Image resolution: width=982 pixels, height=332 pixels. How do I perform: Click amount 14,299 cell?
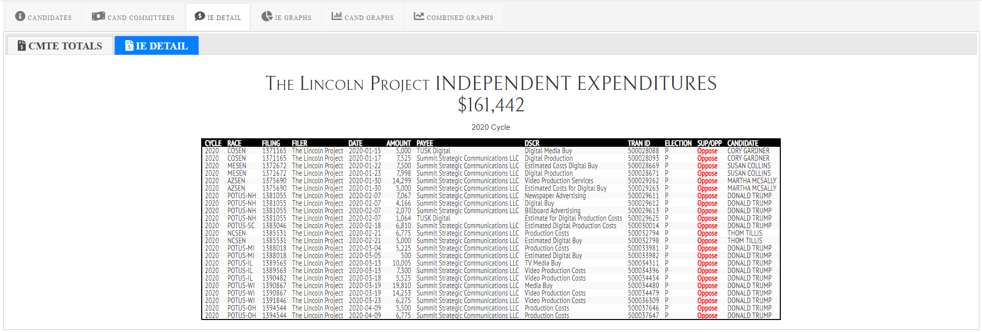(x=401, y=181)
